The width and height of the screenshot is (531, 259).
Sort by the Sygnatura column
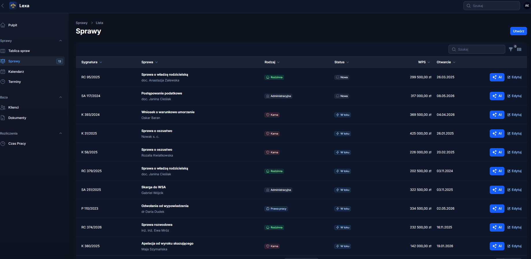click(x=92, y=62)
